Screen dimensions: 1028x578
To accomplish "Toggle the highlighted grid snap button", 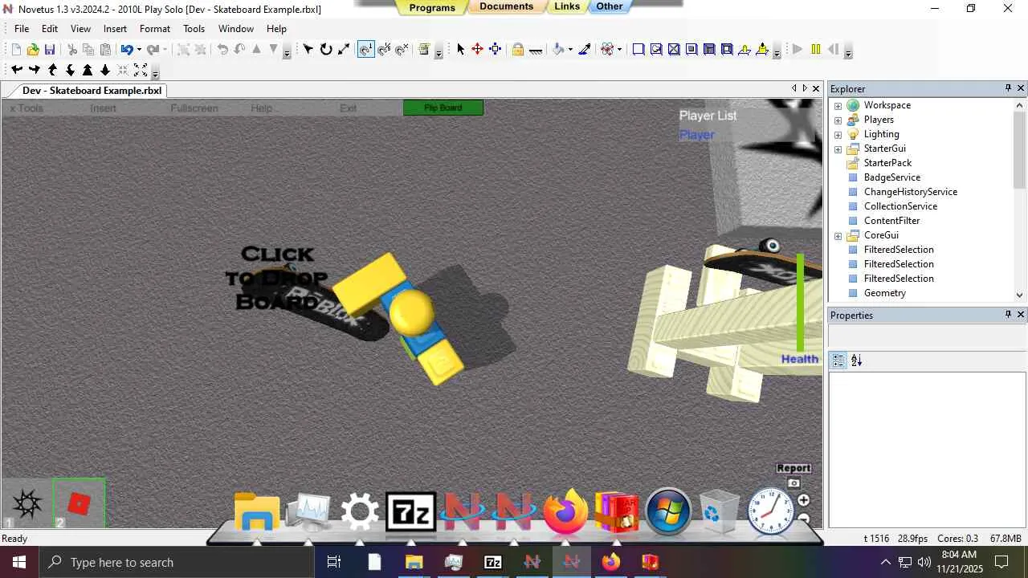I will point(365,50).
